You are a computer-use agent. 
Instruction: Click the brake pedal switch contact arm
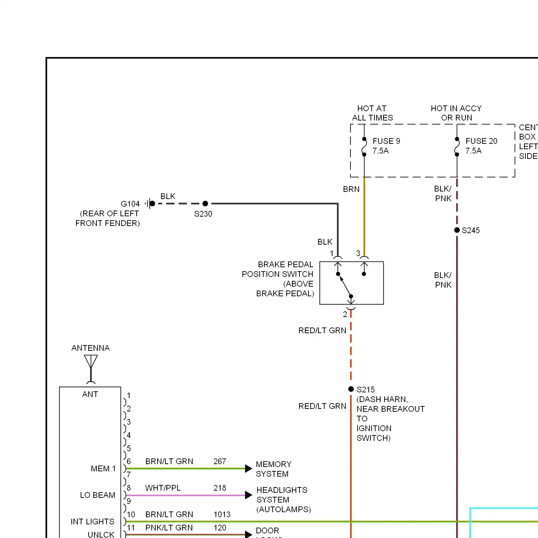pos(345,285)
